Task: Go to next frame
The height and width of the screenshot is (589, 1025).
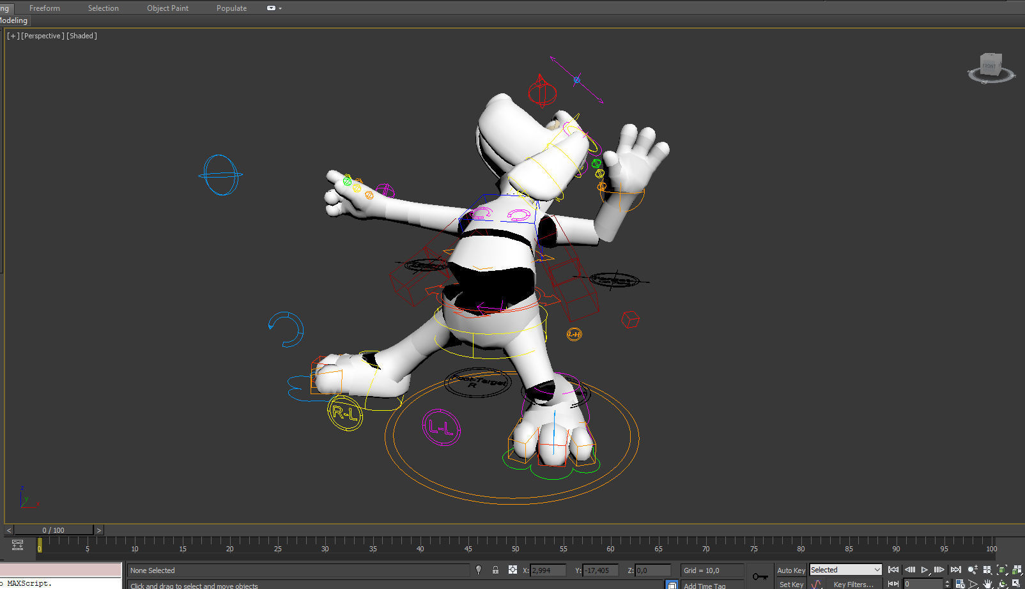Action: (939, 570)
